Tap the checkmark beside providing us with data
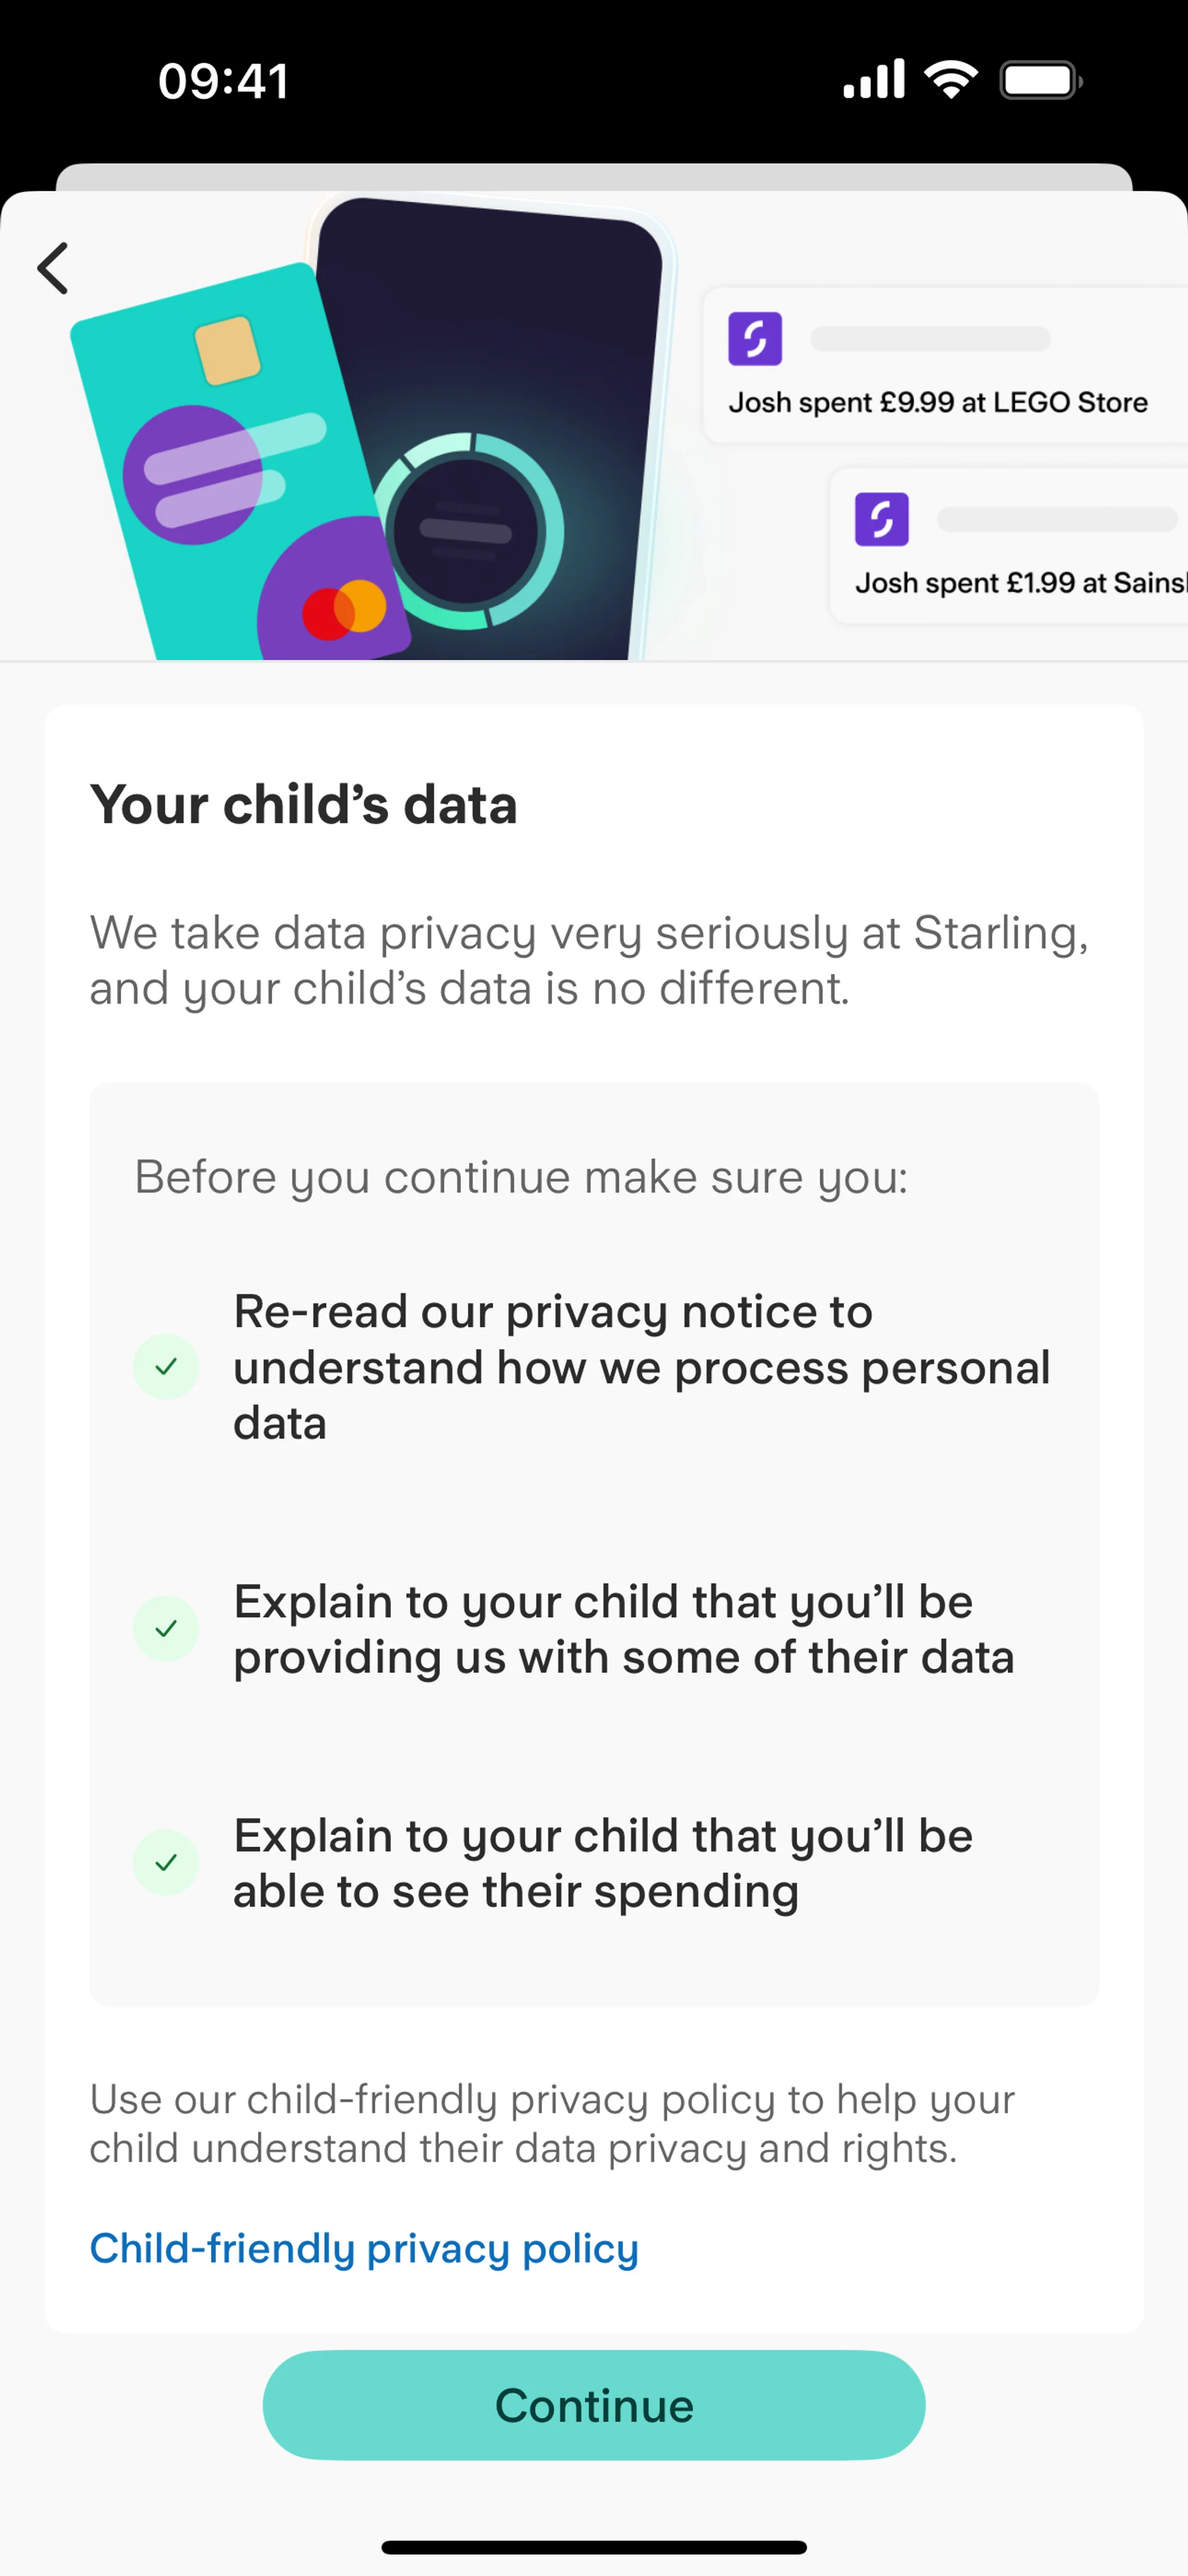The height and width of the screenshot is (2576, 1188). pos(166,1628)
